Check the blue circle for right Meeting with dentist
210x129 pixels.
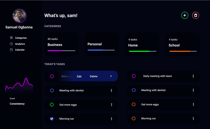pos(134,90)
